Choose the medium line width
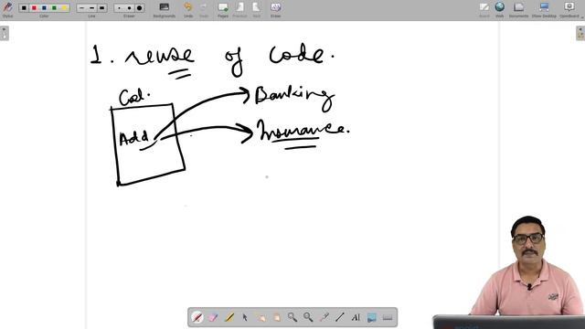This screenshot has height=329, width=585. [x=91, y=8]
